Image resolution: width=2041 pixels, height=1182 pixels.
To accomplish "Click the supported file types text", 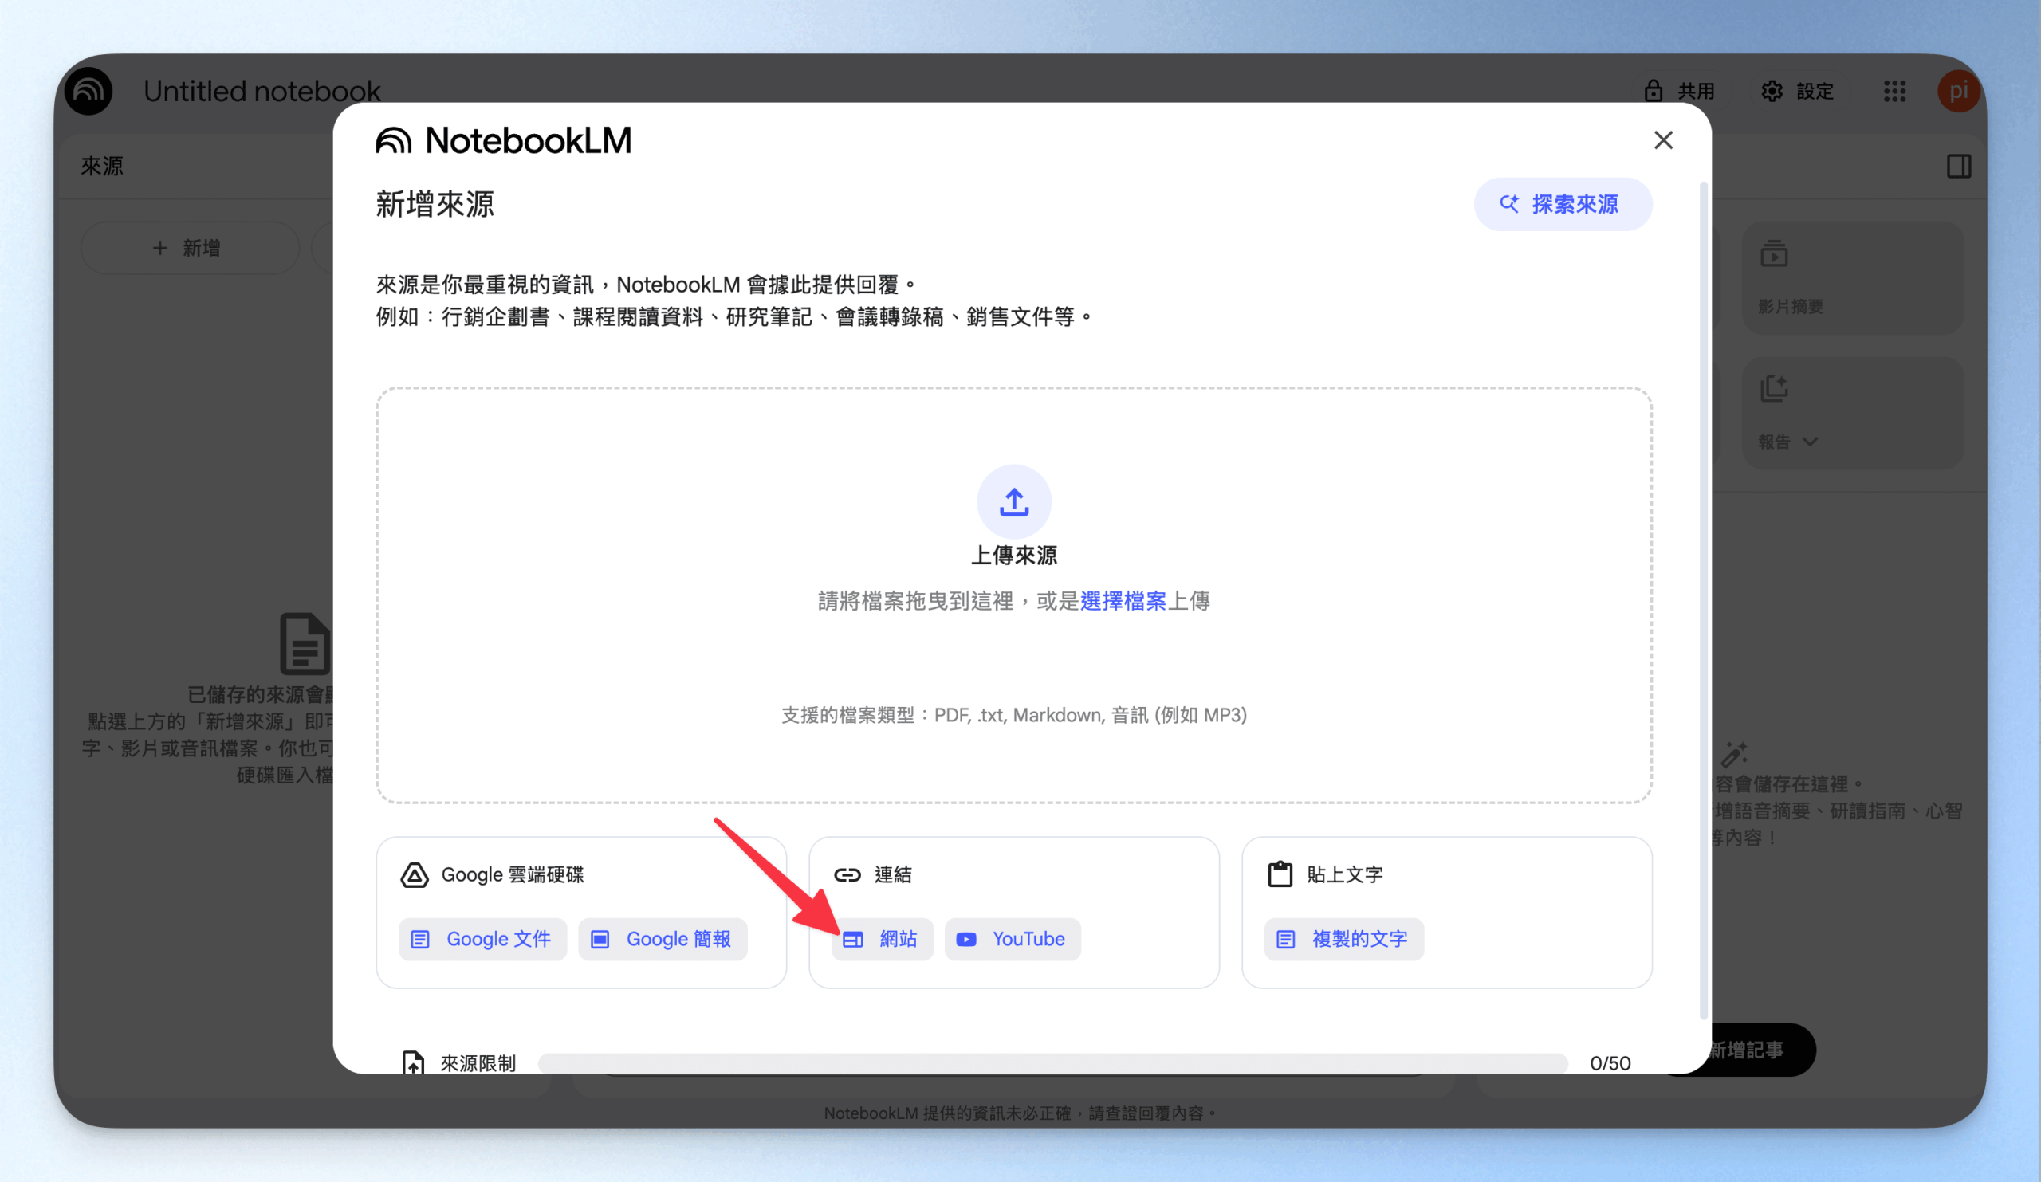I will coord(1014,715).
